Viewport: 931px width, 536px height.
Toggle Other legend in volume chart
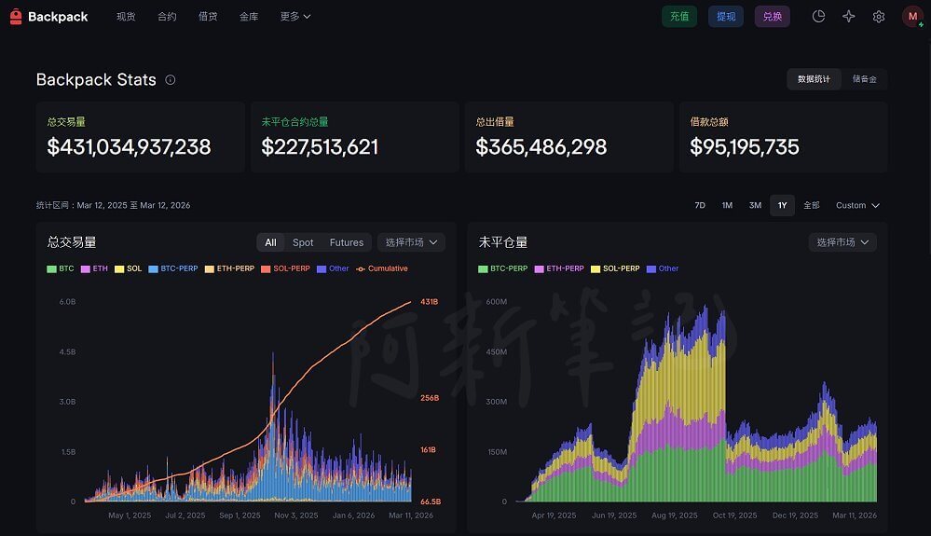click(x=333, y=268)
